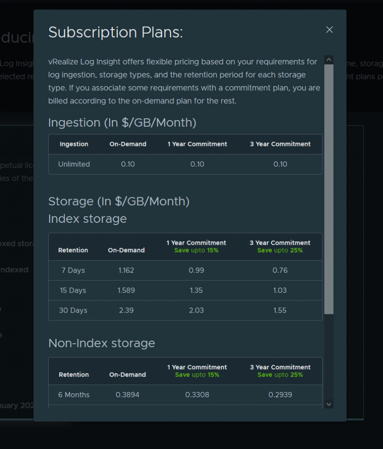Click the 0.3308 one-year price
383x449 pixels.
197,395
